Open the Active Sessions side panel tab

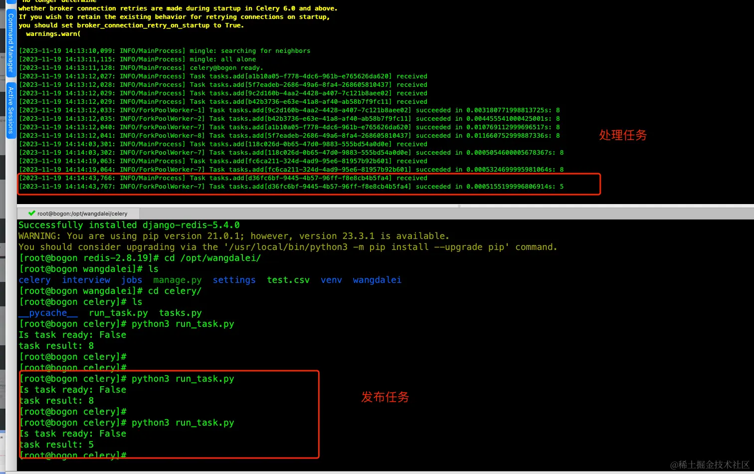(x=10, y=110)
